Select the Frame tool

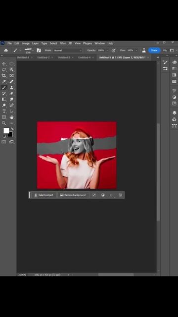[11, 75]
